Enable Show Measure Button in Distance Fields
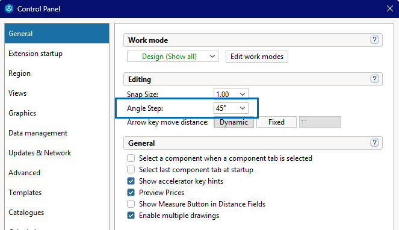399x230 pixels. tap(131, 204)
